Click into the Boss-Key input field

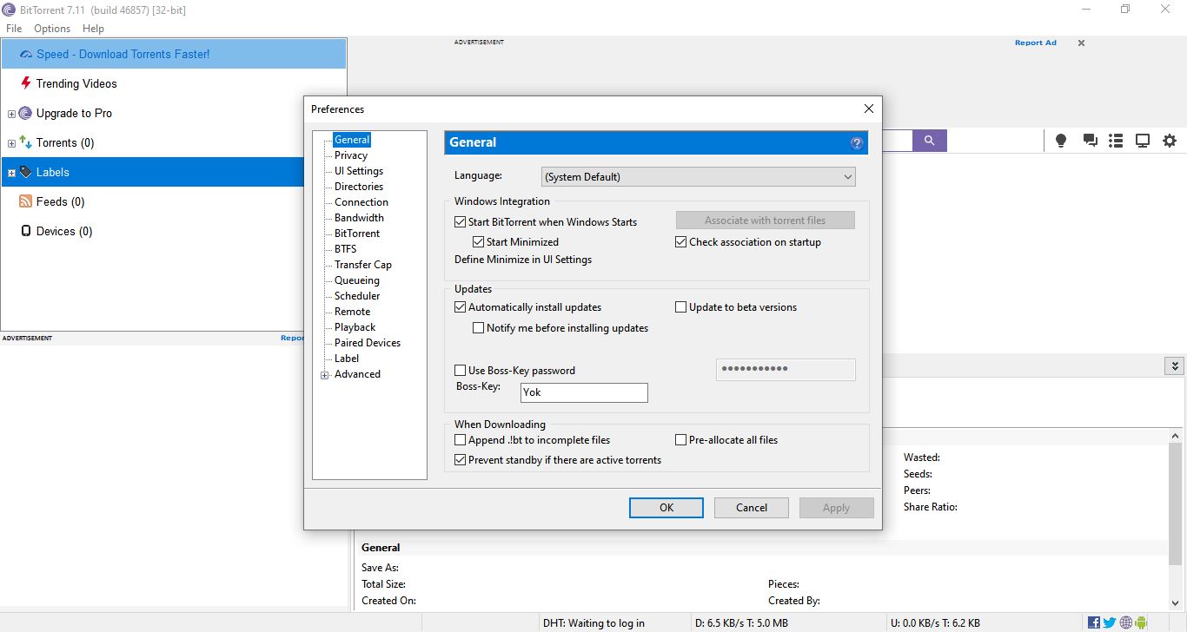(584, 392)
